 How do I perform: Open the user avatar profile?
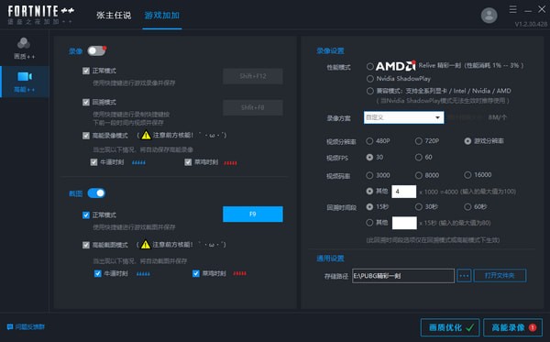pyautogui.click(x=489, y=16)
